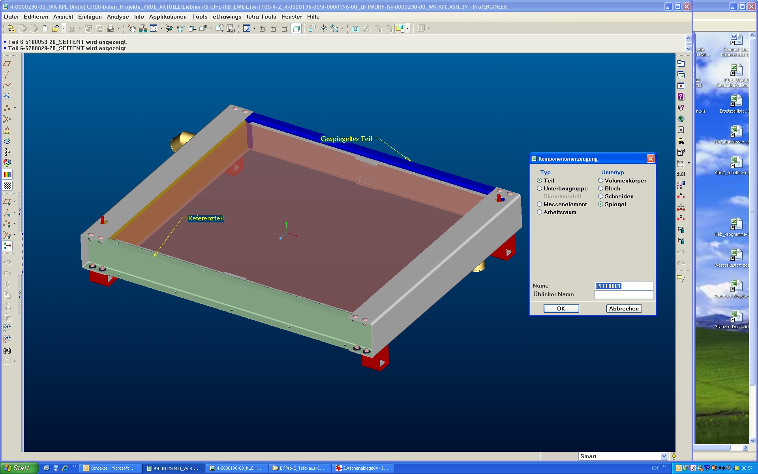Open the Smart selection filter dropdown
758x474 pixels.
coord(664,456)
